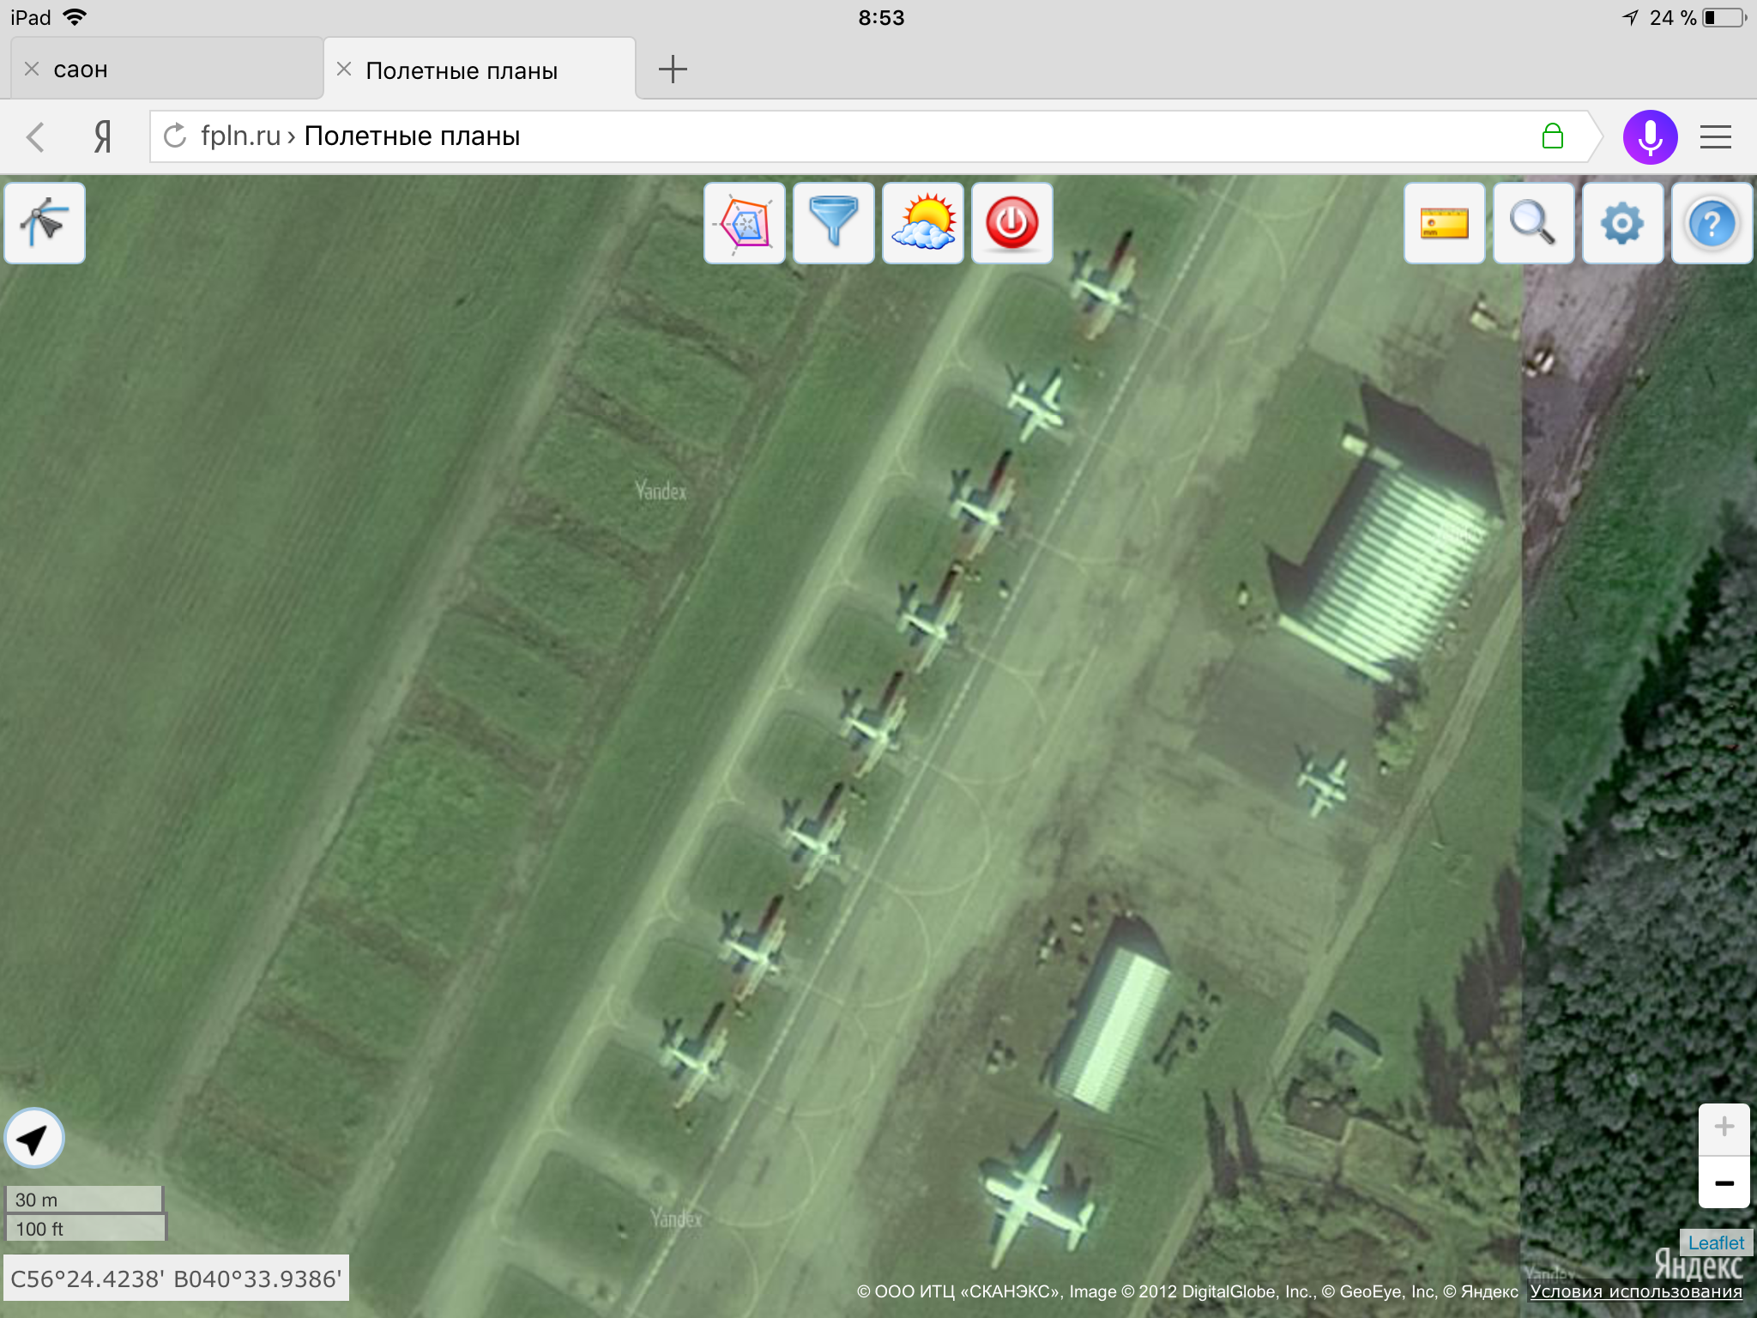Select the yellow ruler measurement tool
The height and width of the screenshot is (1318, 1757).
[1444, 223]
